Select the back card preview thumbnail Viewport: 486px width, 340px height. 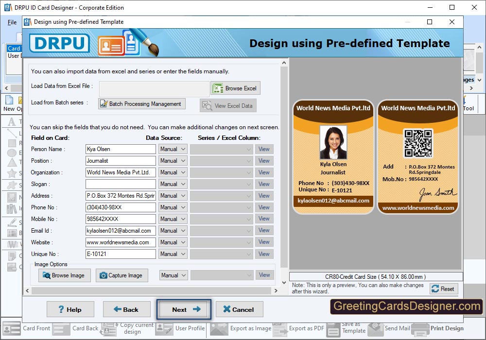pos(418,157)
